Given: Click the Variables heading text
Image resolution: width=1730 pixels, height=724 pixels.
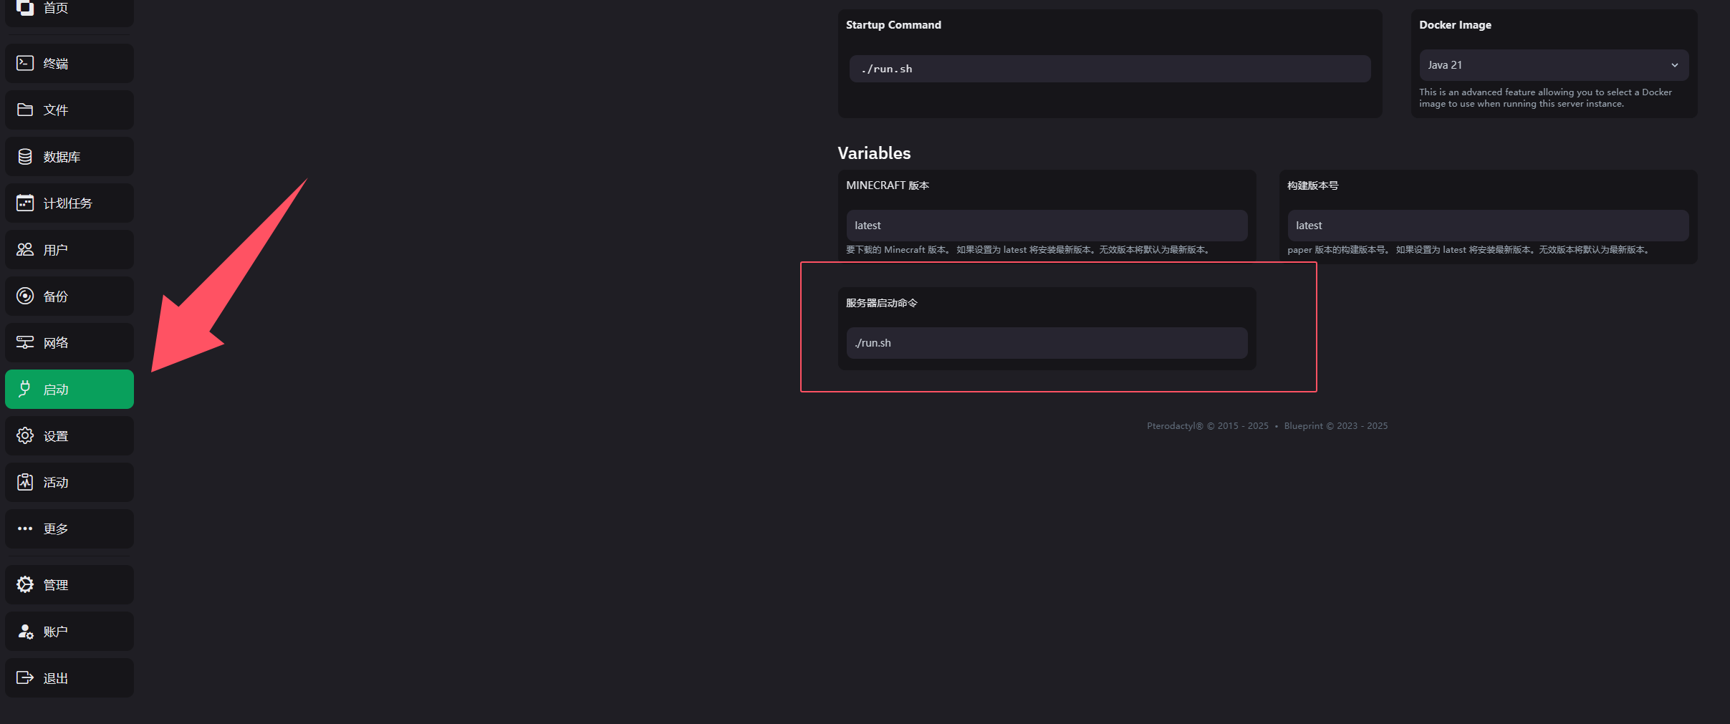Looking at the screenshot, I should coord(874,153).
